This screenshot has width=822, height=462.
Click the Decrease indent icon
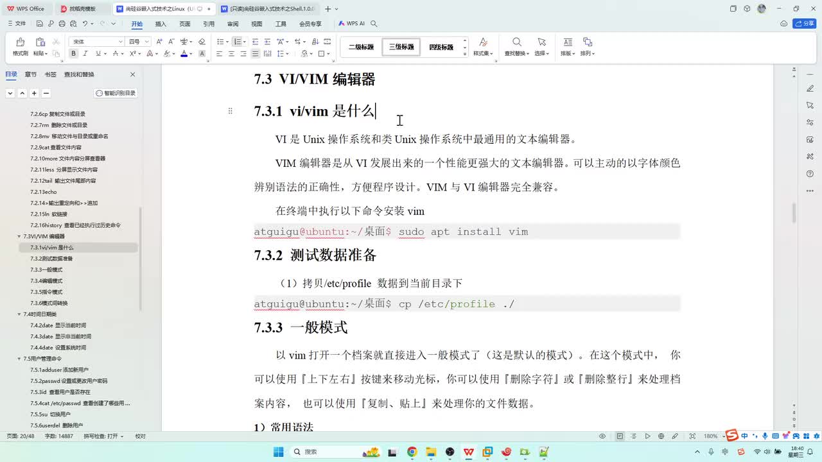(255, 42)
